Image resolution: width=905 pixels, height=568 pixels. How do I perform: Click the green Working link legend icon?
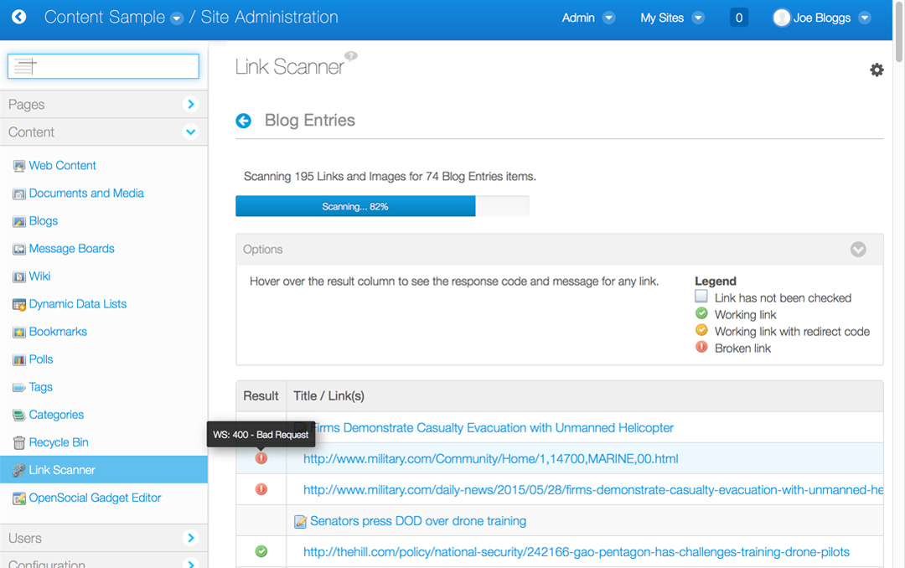[701, 313]
